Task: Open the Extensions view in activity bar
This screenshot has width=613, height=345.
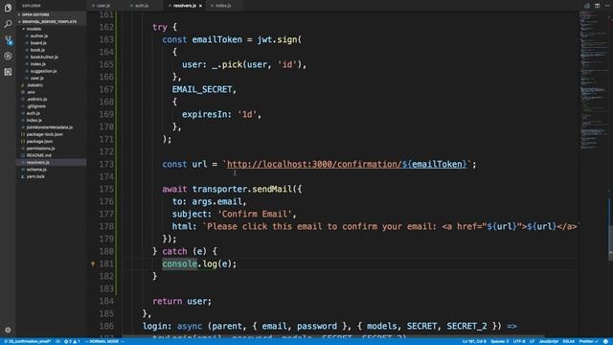Action: pyautogui.click(x=8, y=72)
